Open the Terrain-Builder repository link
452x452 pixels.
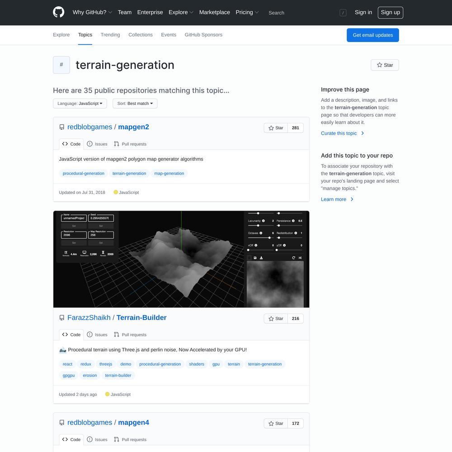click(141, 318)
